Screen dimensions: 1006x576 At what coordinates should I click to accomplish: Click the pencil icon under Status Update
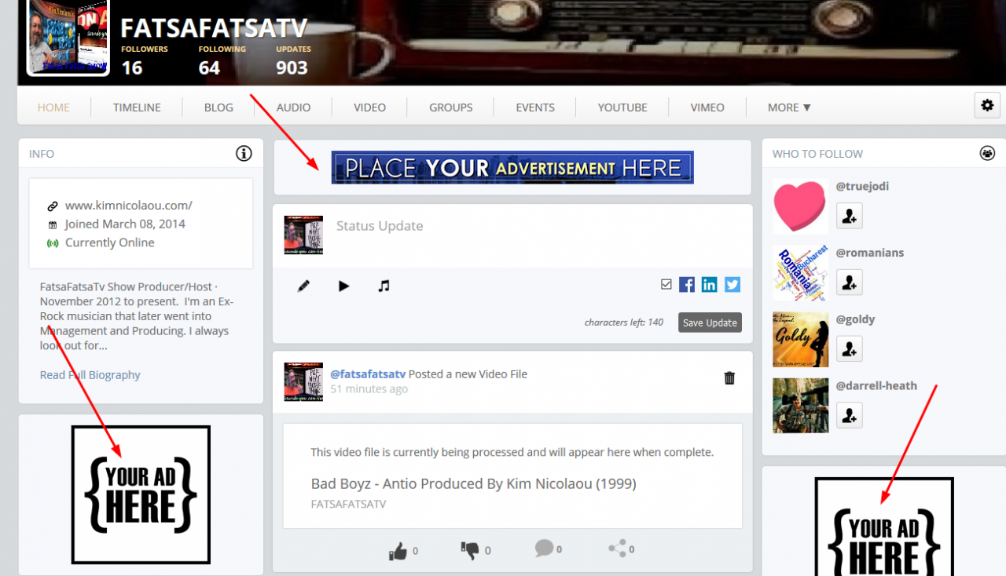[x=304, y=286]
